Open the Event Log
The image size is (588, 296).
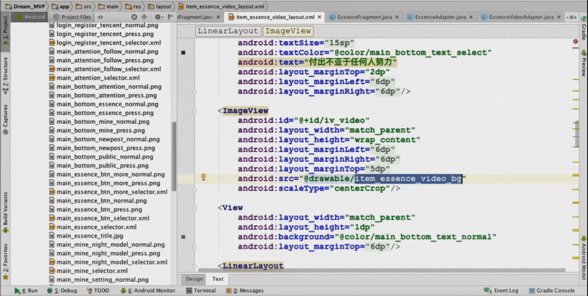click(x=501, y=290)
